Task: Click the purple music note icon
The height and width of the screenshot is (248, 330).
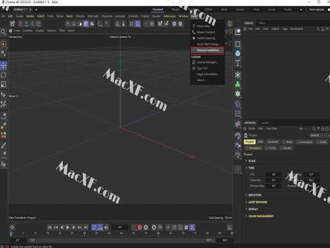Action: tap(238, 124)
